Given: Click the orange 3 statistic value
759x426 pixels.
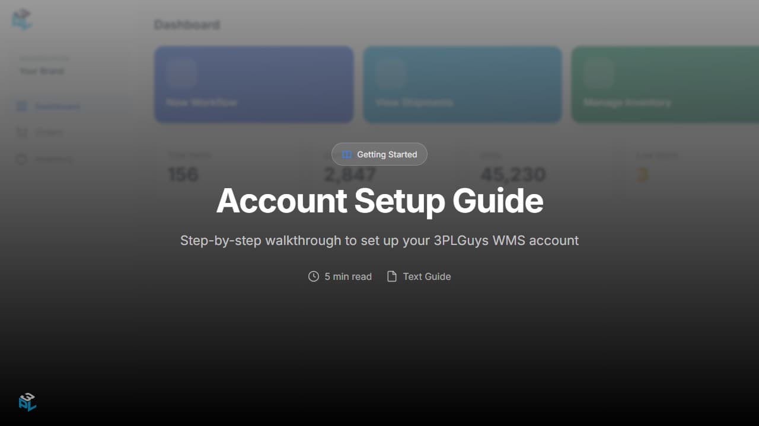Looking at the screenshot, I should click(x=642, y=175).
